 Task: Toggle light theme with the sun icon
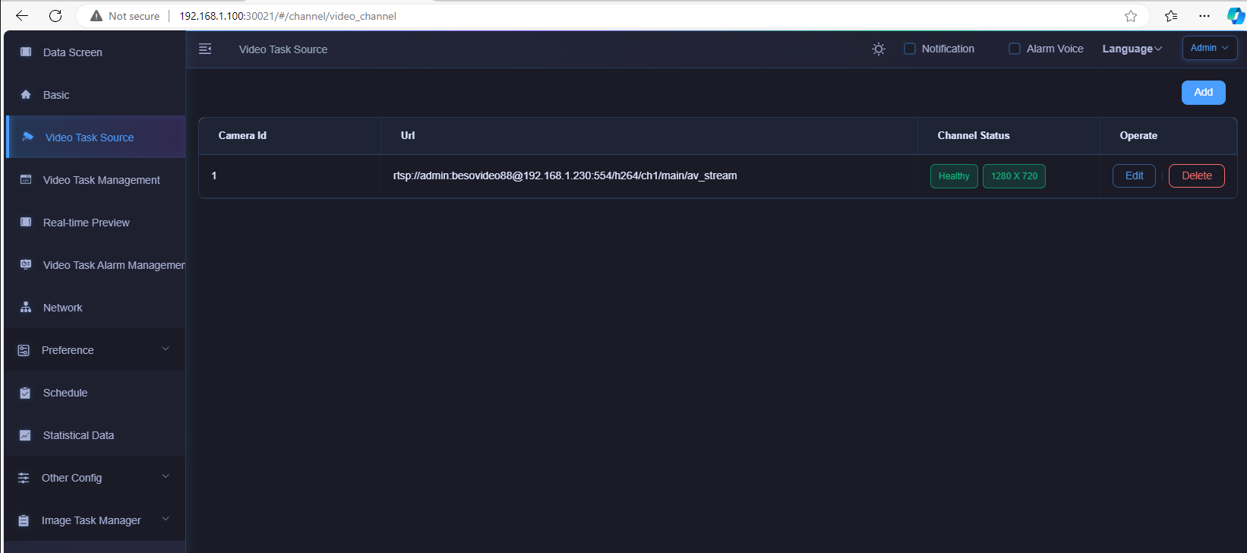[x=879, y=49]
